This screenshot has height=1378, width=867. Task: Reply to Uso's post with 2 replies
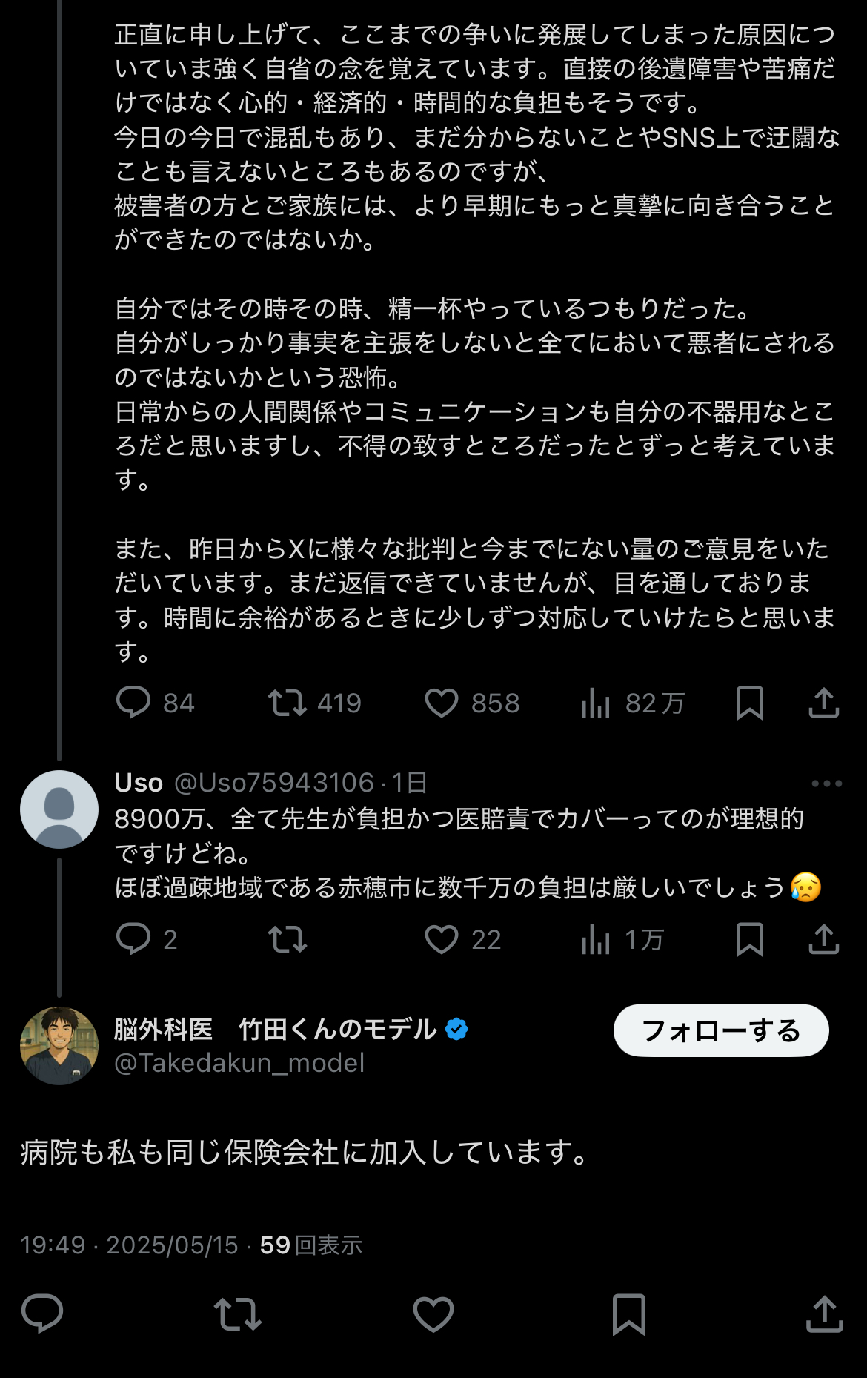tap(133, 939)
